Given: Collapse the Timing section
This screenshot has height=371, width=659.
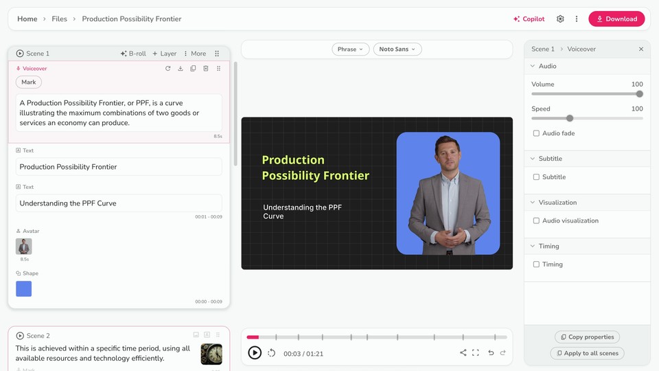Looking at the screenshot, I should coord(533,246).
